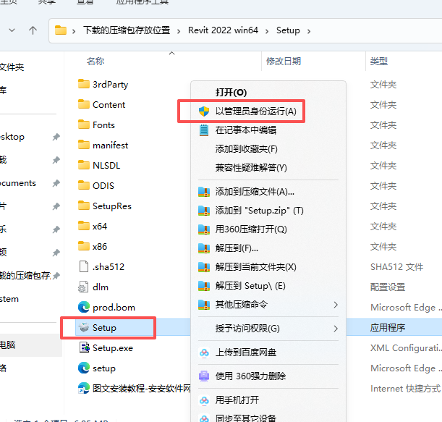The width and height of the screenshot is (442, 422).
Task: Sort by 修改日期 column header
Action: pos(284,61)
